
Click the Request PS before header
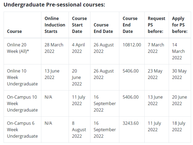tap(156, 25)
